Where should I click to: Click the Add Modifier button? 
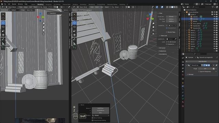coord(202,61)
